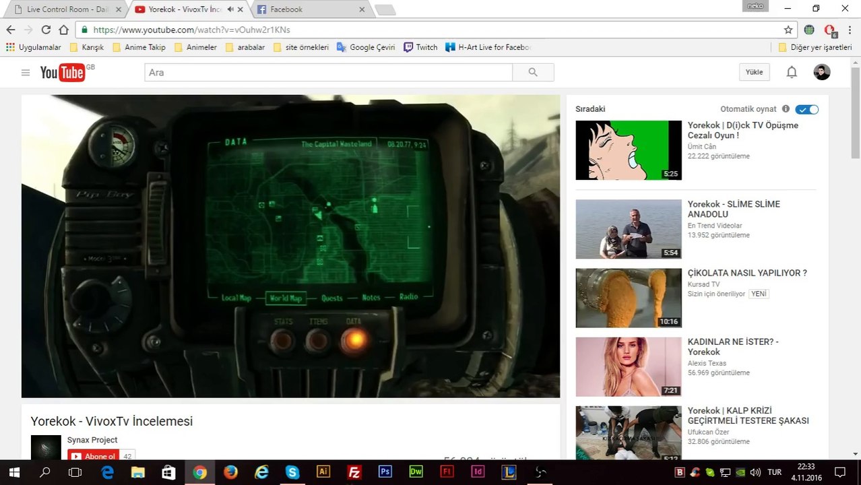
Task: Open the Synax Project channel link
Action: point(92,440)
